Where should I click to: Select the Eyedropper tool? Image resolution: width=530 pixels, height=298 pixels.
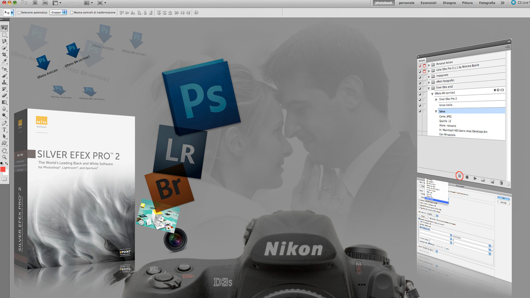coord(4,61)
